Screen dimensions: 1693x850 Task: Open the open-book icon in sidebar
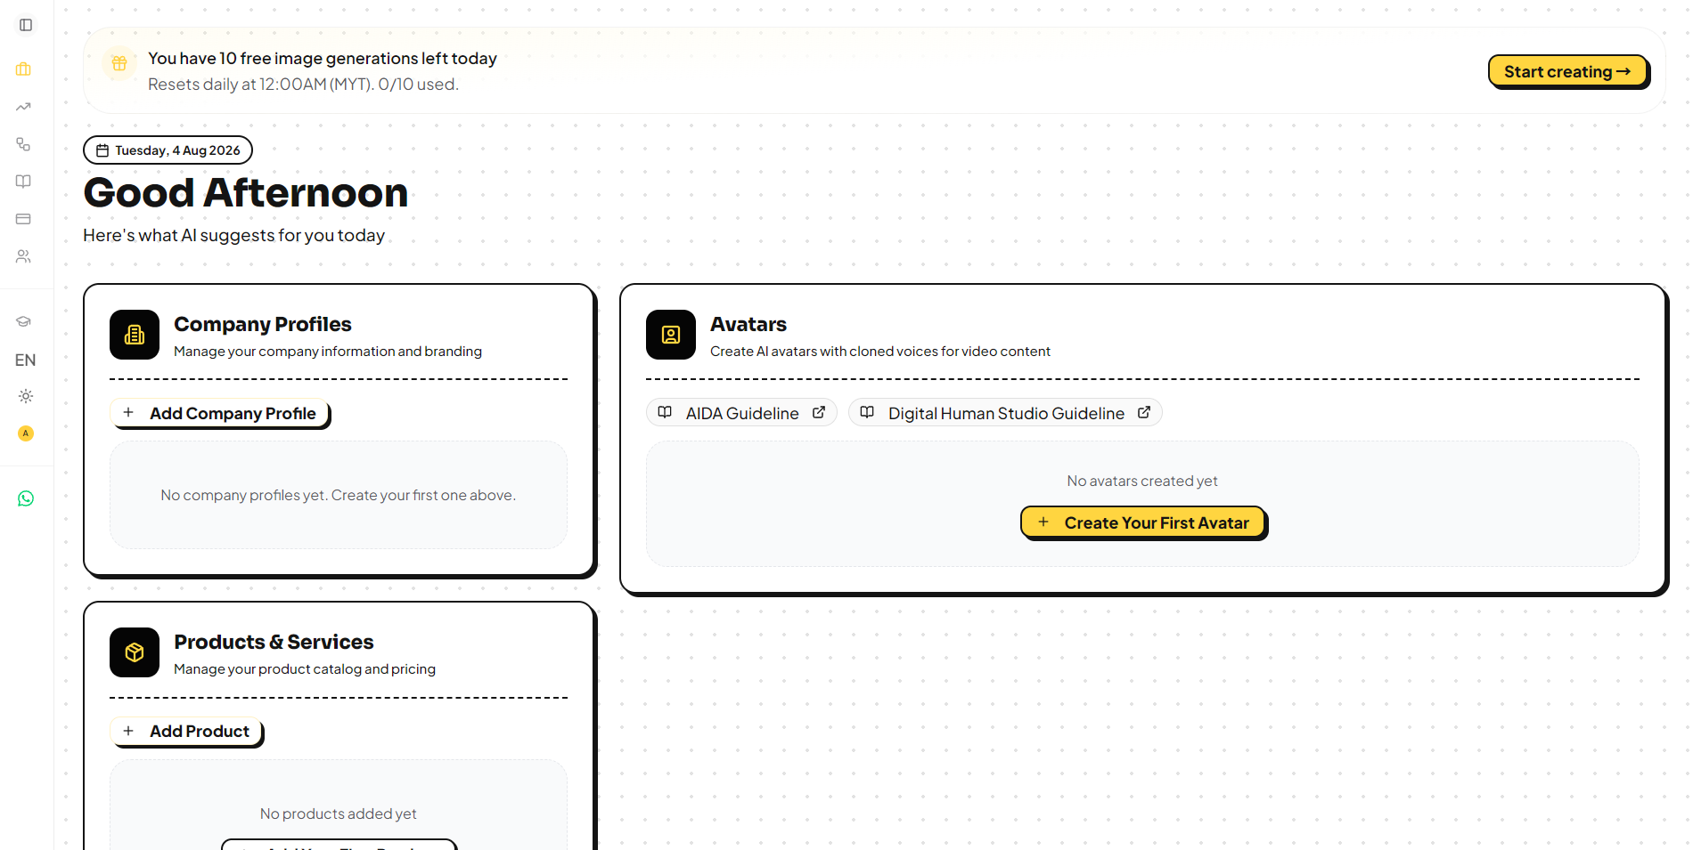tap(24, 182)
